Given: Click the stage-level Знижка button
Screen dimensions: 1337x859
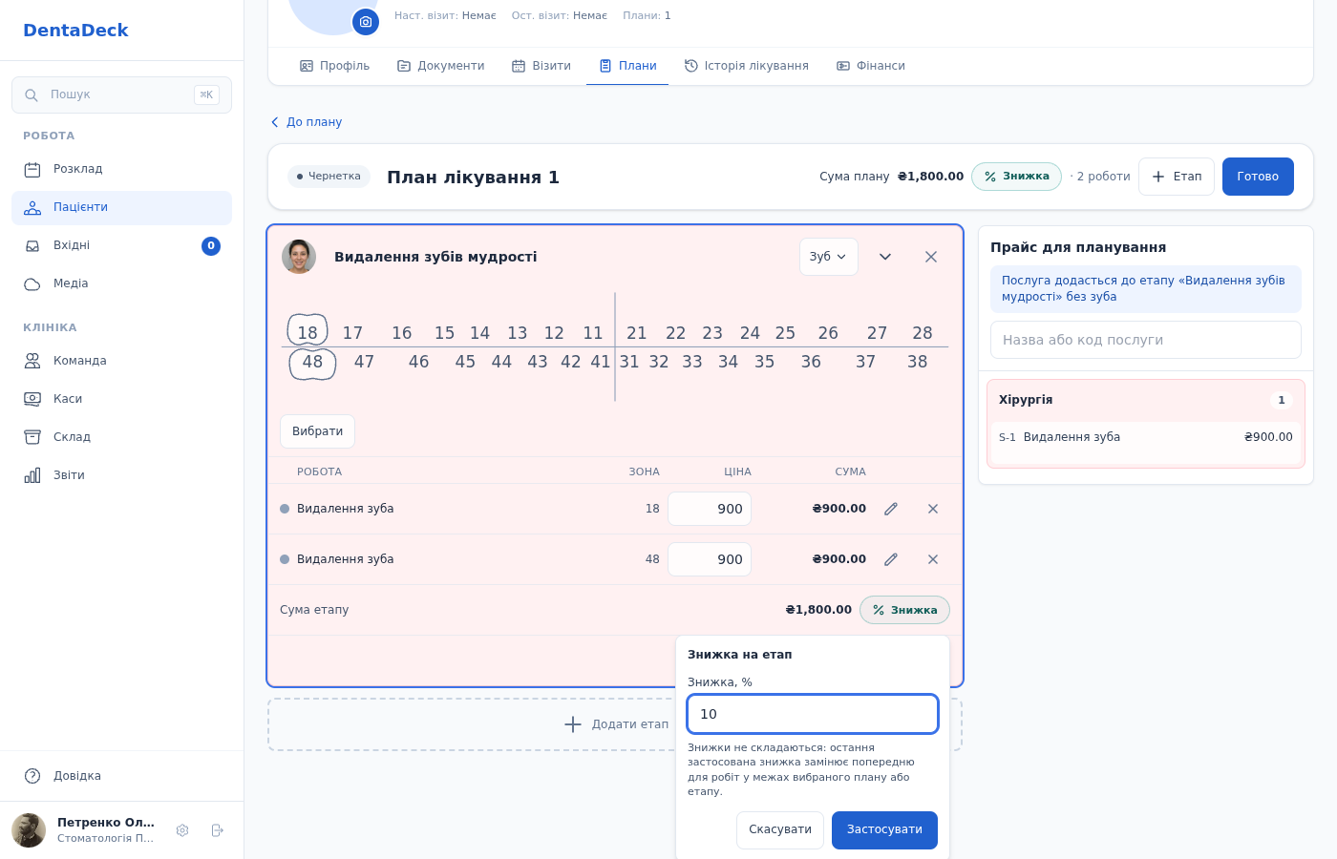Looking at the screenshot, I should [x=904, y=610].
